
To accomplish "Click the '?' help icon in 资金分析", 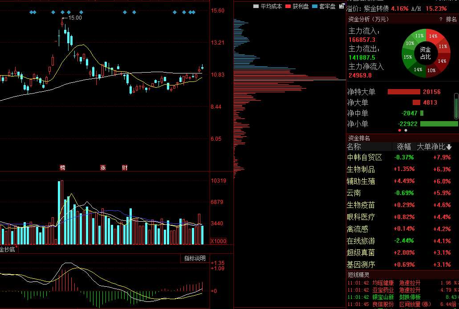I will pos(441,19).
